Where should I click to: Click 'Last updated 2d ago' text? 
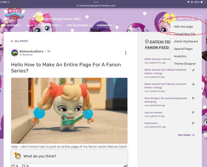155,105
